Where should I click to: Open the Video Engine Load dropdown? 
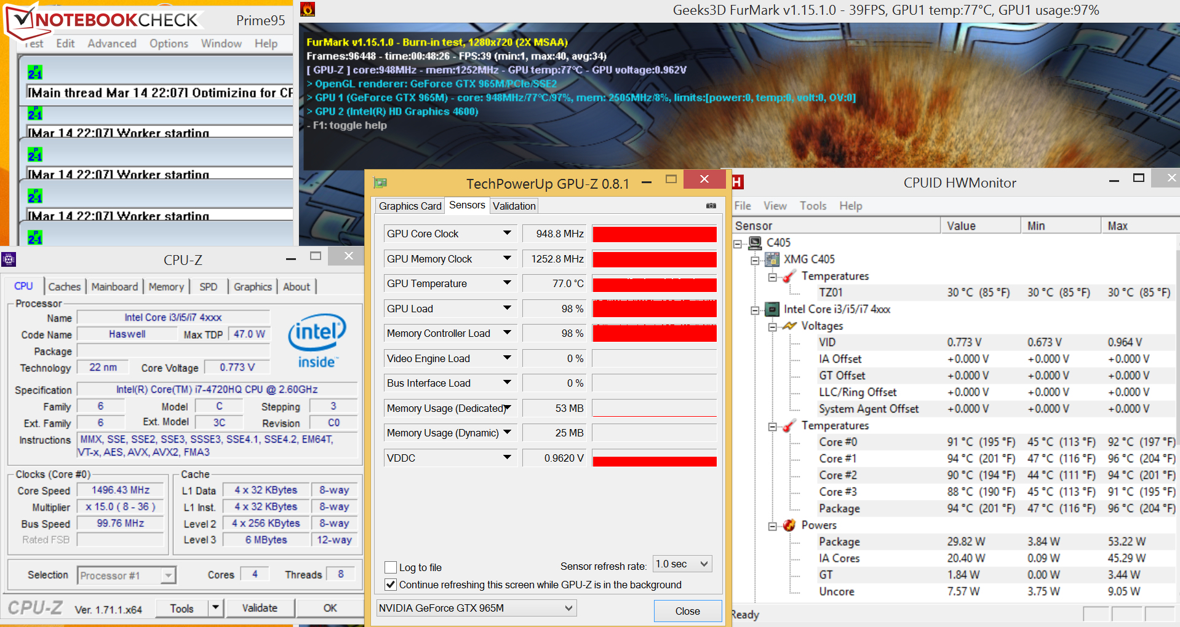[507, 358]
